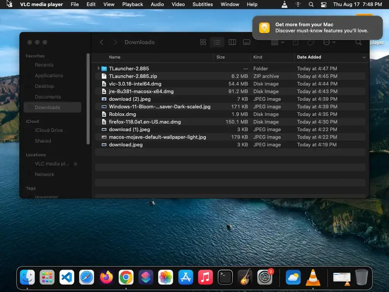Click the date and time in menu bar
The width and height of the screenshot is (389, 292).
357,5
